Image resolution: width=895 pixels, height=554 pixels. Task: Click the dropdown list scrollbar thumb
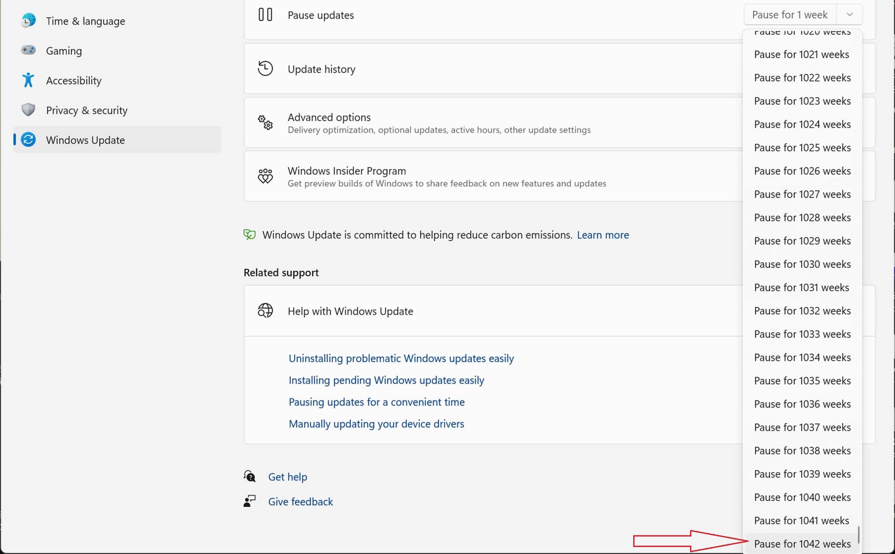tap(859, 534)
